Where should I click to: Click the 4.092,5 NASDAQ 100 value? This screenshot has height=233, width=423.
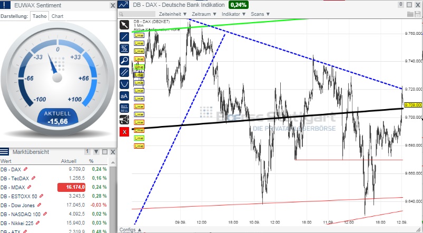[x=77, y=214]
